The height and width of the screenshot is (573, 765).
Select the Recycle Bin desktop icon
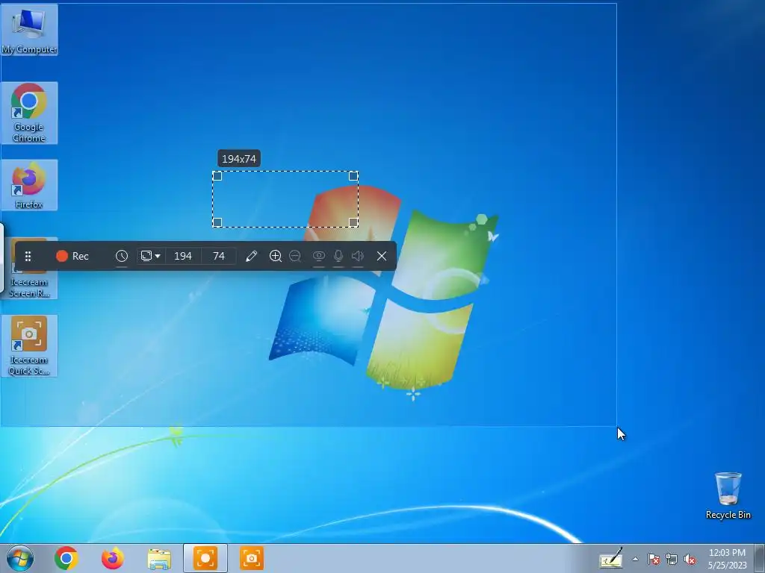pos(728,495)
